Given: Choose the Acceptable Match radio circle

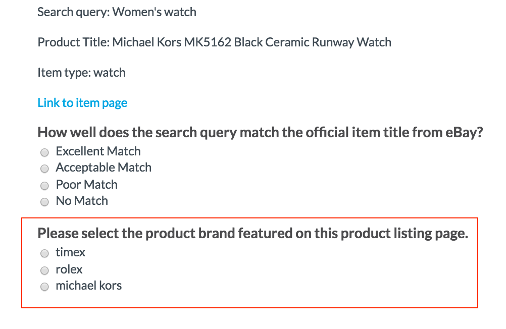Looking at the screenshot, I should click(44, 169).
